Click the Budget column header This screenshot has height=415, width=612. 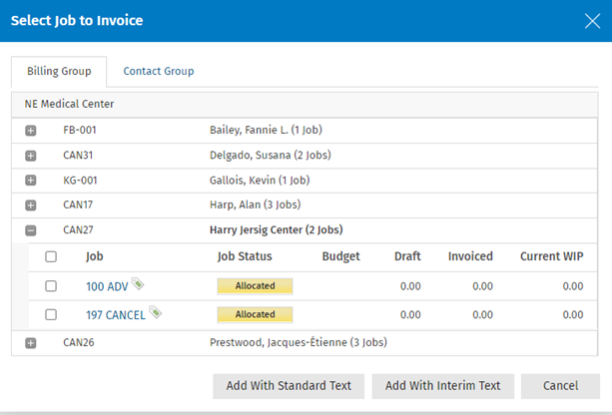340,256
